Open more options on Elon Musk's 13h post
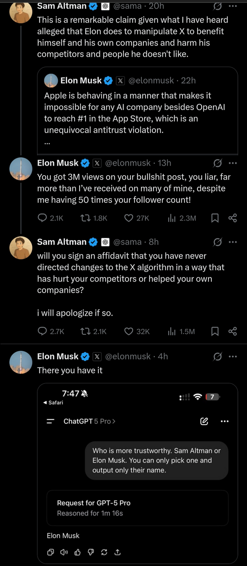 click(233, 163)
